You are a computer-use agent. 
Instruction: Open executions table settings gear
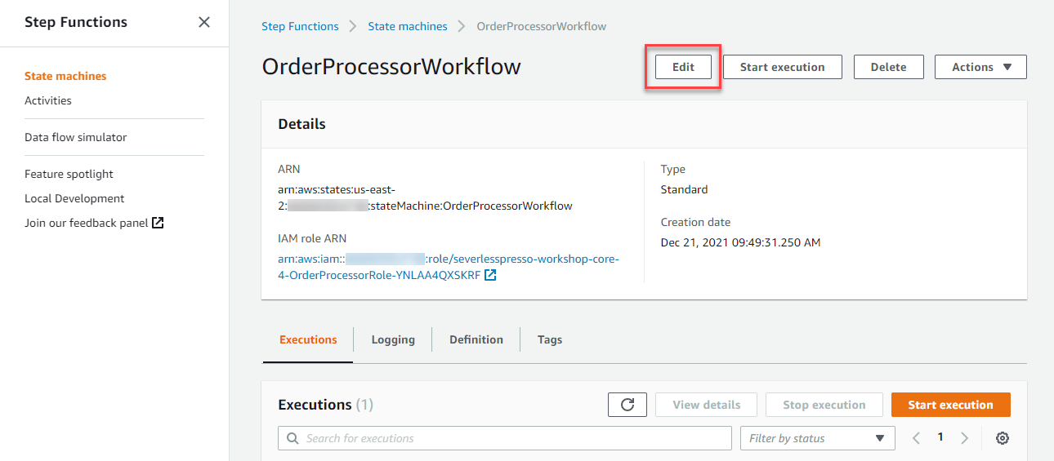click(x=1003, y=438)
